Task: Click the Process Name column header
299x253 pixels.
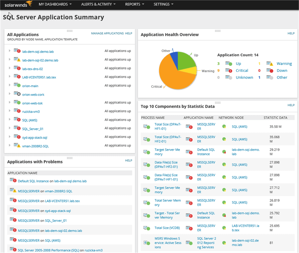Action: click(153, 118)
